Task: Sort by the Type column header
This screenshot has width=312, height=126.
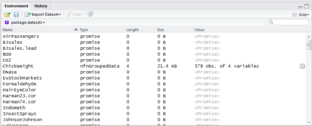Action: [x=102, y=30]
